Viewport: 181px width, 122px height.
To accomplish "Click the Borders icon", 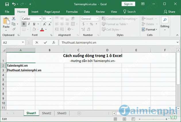I will [x=24, y=29].
